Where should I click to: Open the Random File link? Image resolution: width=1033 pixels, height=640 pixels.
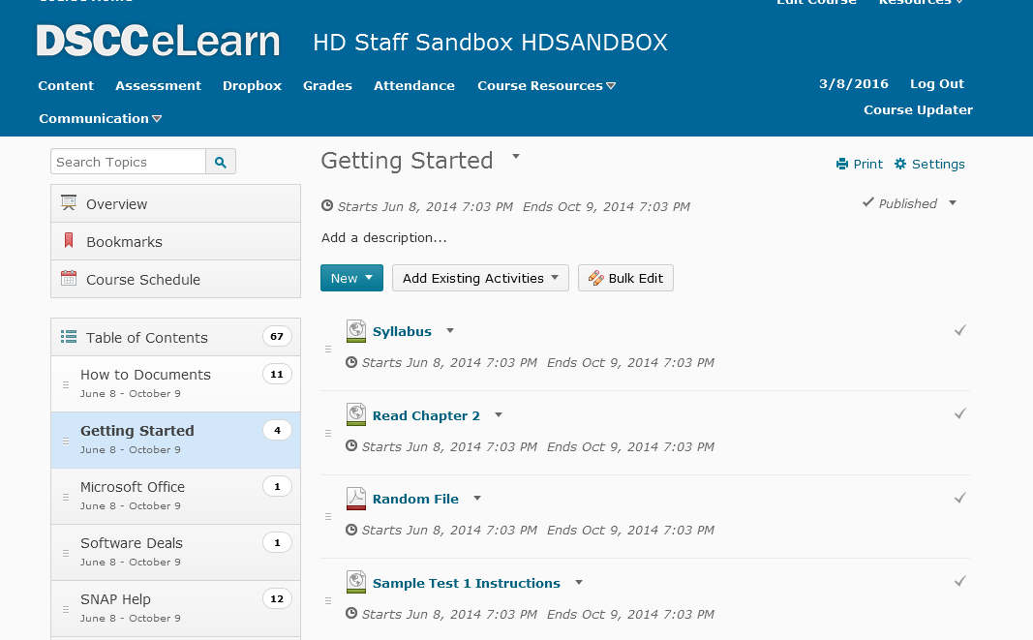(x=415, y=499)
